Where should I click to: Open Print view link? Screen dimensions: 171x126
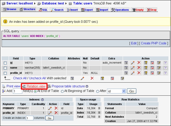click(x=13, y=86)
